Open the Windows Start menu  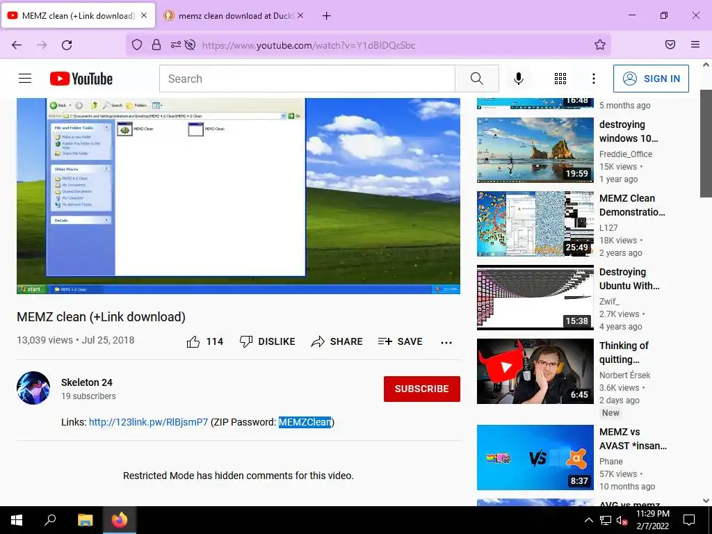[x=17, y=520]
